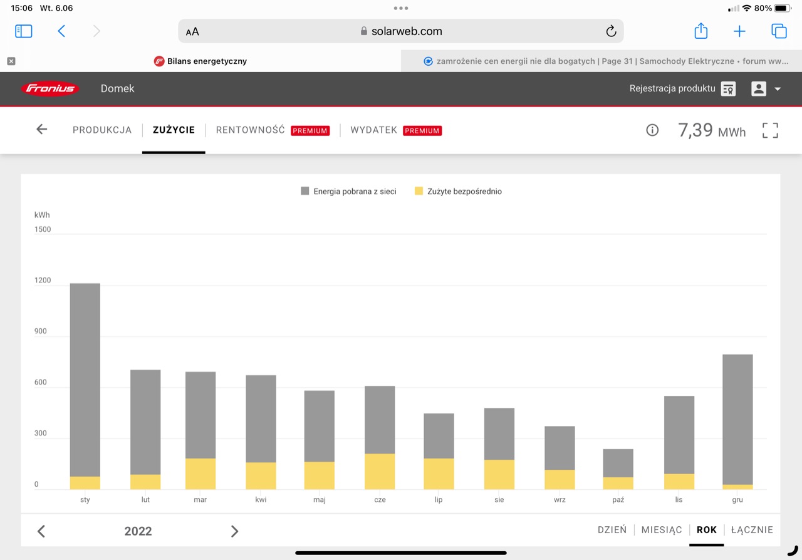Enter fullscreen chart view icon
This screenshot has width=802, height=560.
tap(770, 130)
